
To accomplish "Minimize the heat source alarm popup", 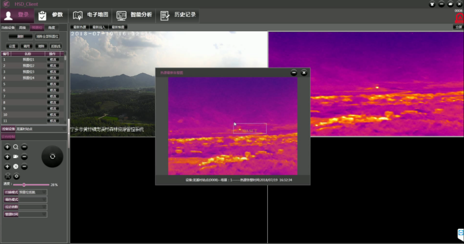I will tap(294, 73).
